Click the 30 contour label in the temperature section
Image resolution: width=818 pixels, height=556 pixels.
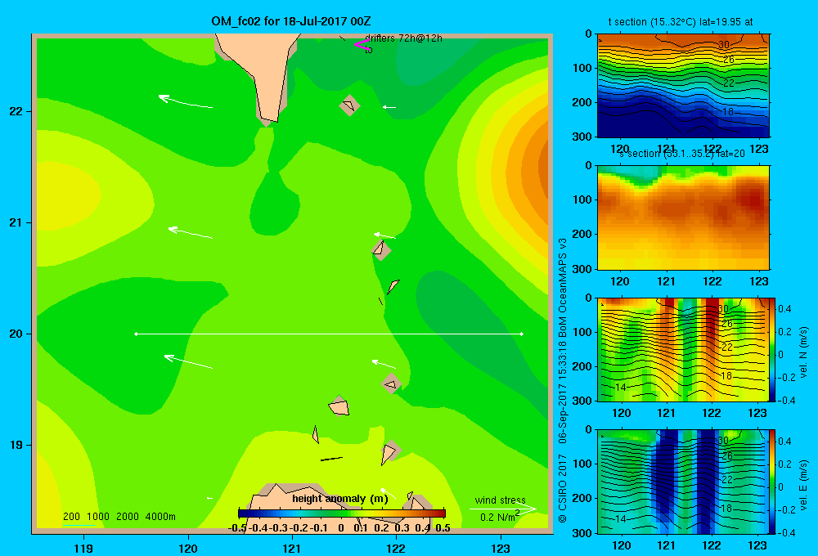coord(724,45)
